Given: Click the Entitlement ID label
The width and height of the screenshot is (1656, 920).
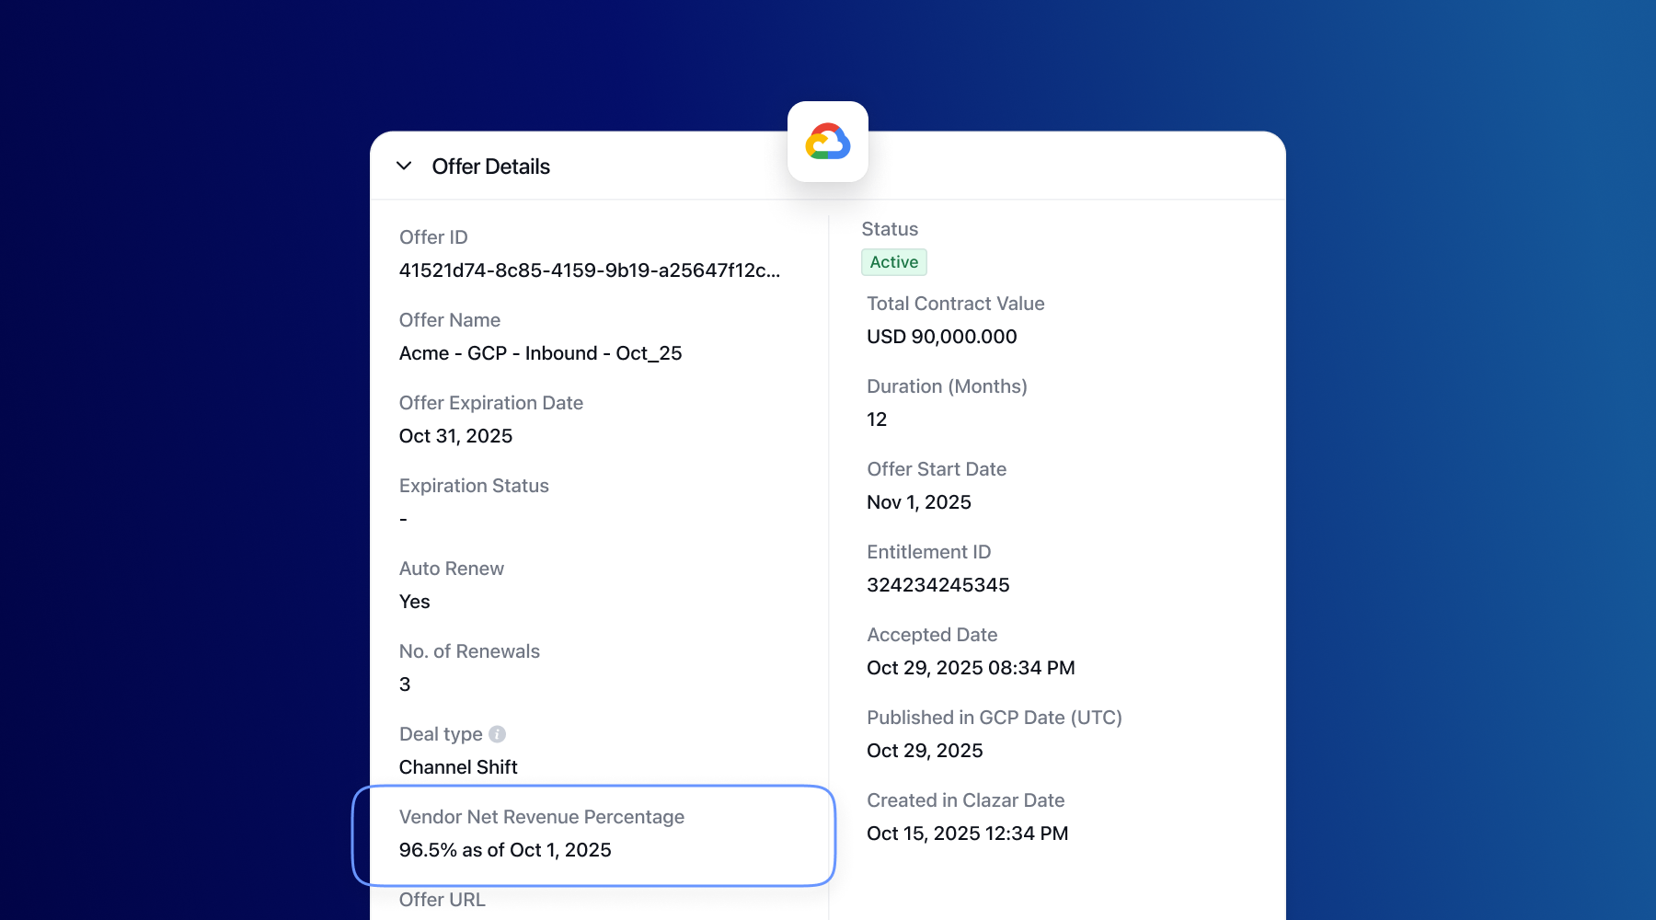Looking at the screenshot, I should click(x=929, y=552).
